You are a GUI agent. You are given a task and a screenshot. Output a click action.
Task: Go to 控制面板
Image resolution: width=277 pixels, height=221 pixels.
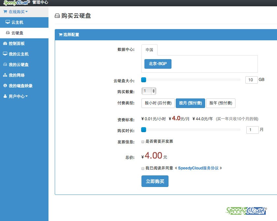coord(24,43)
